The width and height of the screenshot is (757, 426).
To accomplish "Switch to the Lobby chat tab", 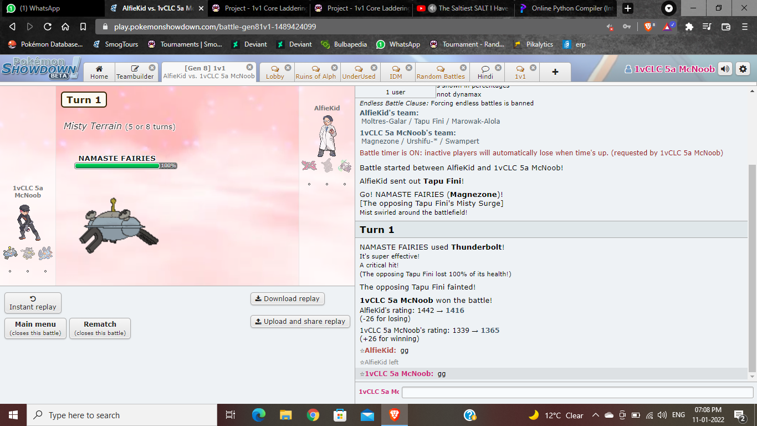I will (x=275, y=72).
